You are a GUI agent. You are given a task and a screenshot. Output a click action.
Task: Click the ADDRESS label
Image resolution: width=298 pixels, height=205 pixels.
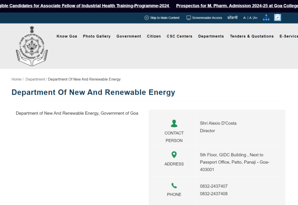coord(174,164)
